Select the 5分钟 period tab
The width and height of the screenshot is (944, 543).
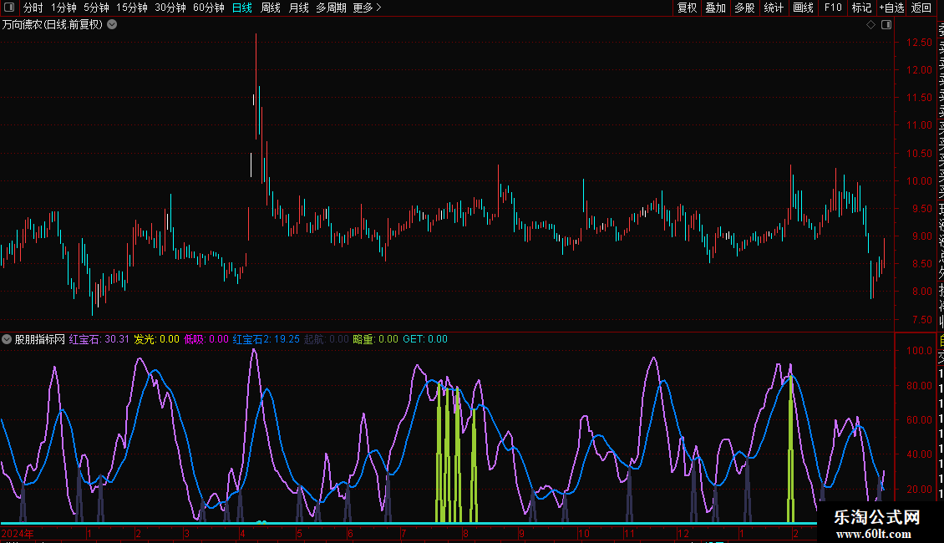96,8
